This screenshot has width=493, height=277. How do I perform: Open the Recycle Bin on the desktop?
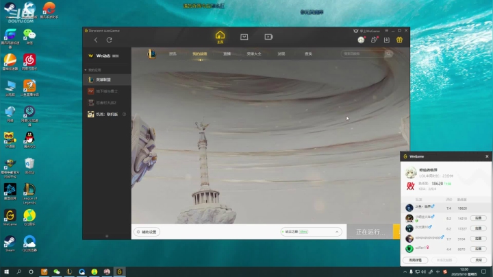29,166
